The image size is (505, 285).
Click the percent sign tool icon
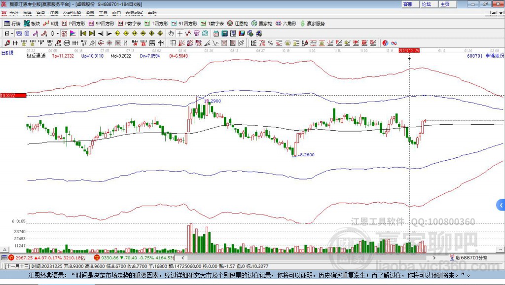point(271,43)
